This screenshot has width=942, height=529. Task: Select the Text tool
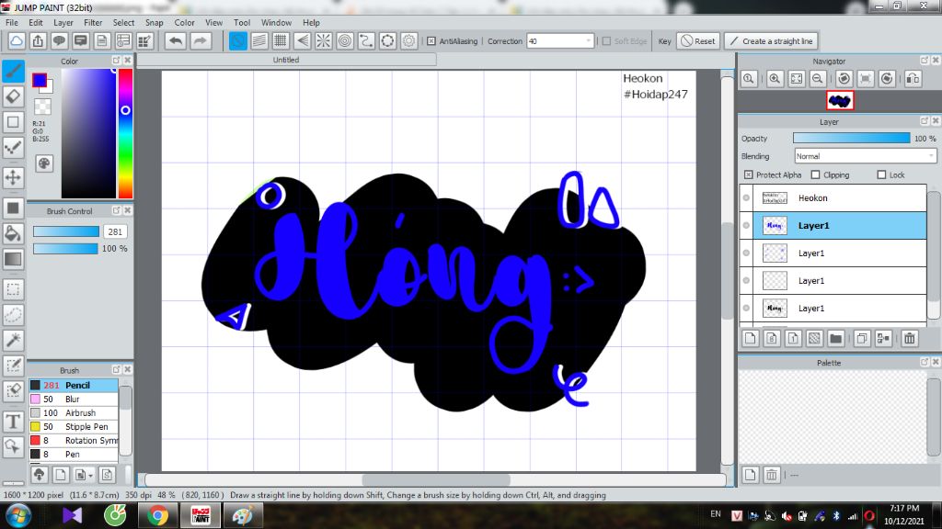coord(13,421)
